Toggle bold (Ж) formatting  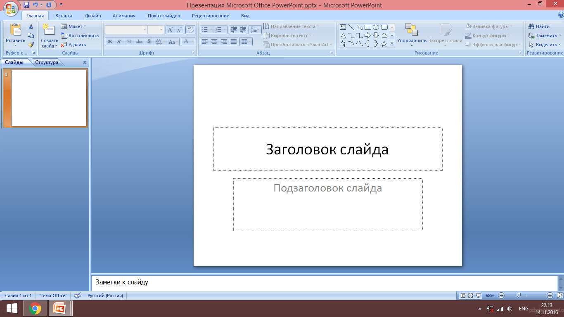109,41
